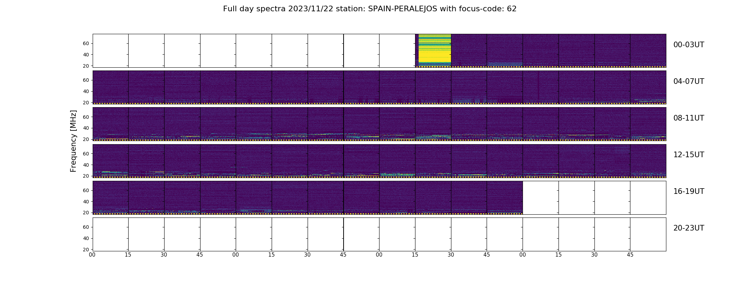
Task: Click the 60 MHz tick of the 00-03UT row
Action: [86, 43]
